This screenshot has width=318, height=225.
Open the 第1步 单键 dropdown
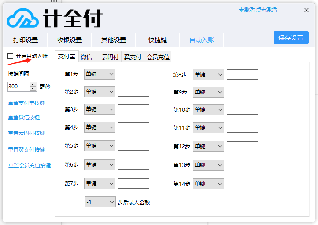tap(100, 74)
